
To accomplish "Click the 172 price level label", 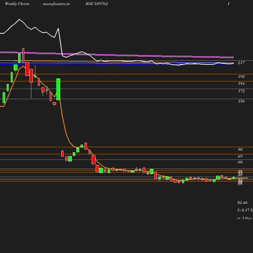I will [x=241, y=91].
